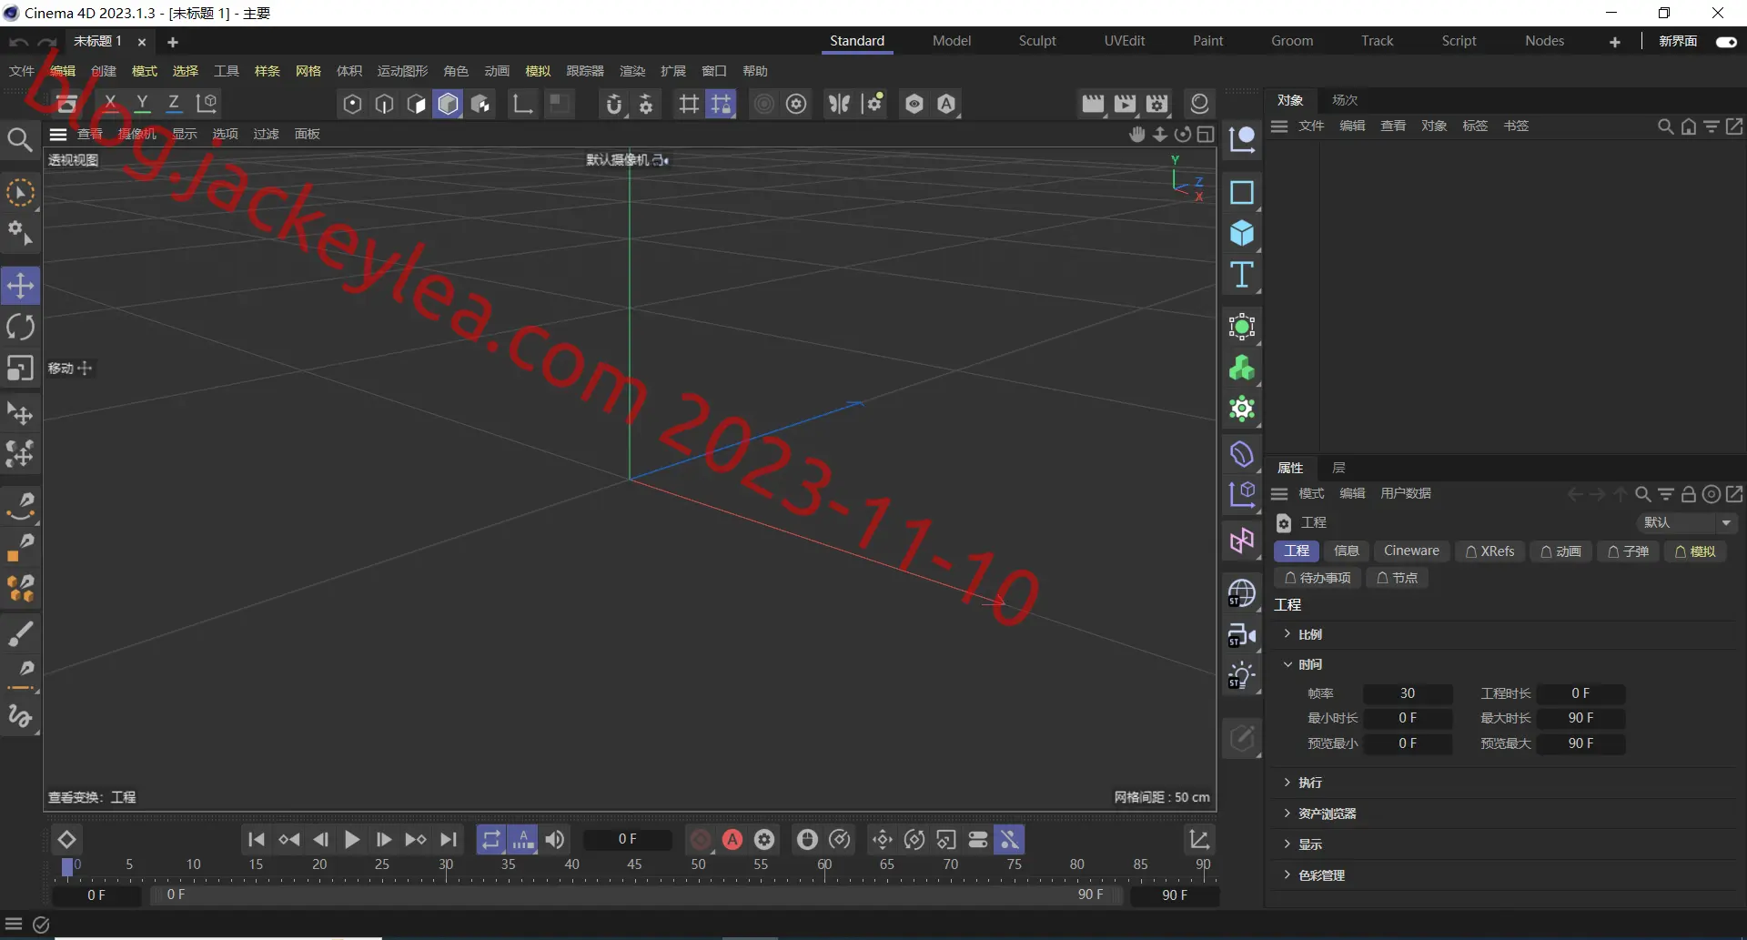Click the Camera object icon

coord(1242,634)
